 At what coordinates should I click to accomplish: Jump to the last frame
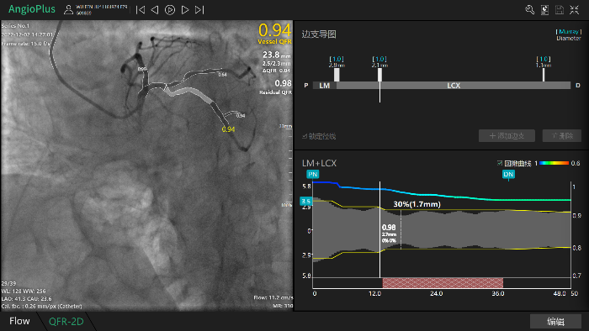[x=199, y=10]
